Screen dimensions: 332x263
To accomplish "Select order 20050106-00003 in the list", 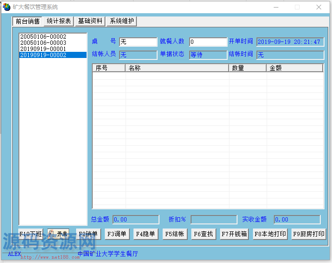I will tap(43, 43).
